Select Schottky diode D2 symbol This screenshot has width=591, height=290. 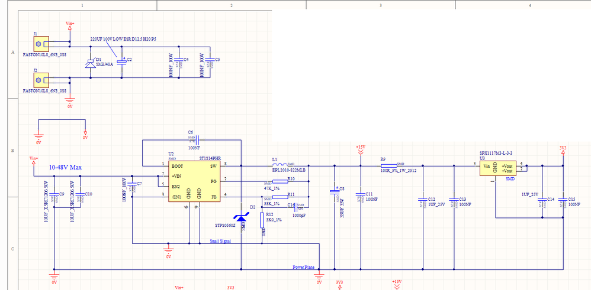tap(241, 218)
